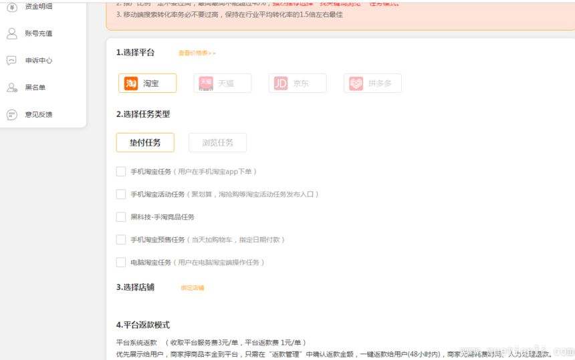
Task: Click the 绑定店铺 link
Action: pos(192,288)
